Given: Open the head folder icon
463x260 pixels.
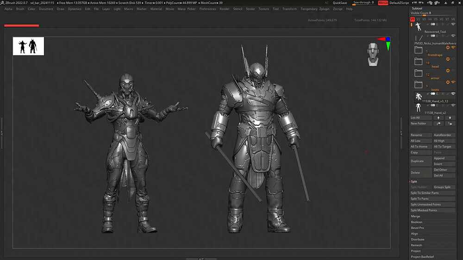Looking at the screenshot, I should (418, 62).
